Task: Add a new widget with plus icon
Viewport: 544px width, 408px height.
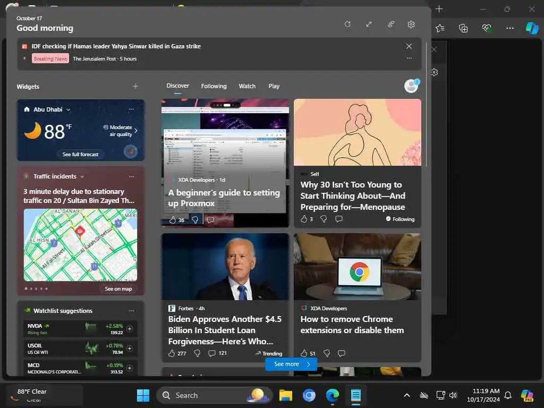Action: tap(135, 86)
